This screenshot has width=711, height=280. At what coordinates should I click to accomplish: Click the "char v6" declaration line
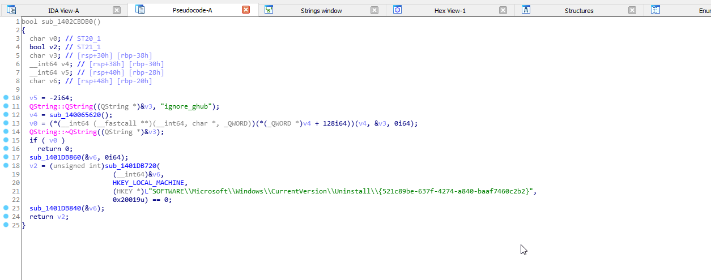coord(91,81)
